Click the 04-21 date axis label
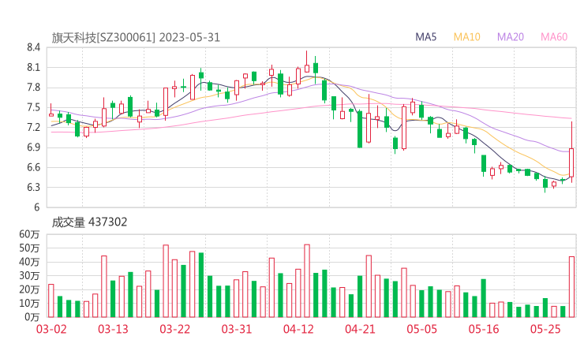 [360, 329]
